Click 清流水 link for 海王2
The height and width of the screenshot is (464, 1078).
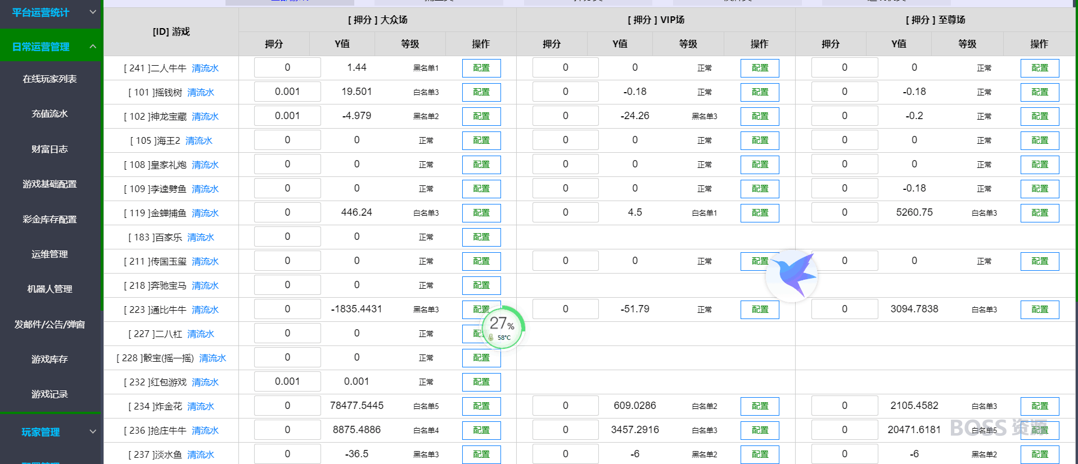(x=199, y=141)
